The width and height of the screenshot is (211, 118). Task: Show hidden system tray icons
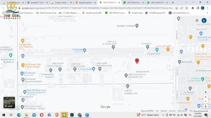point(163,115)
